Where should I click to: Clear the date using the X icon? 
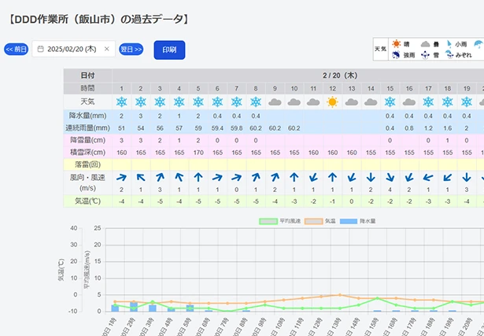click(107, 49)
